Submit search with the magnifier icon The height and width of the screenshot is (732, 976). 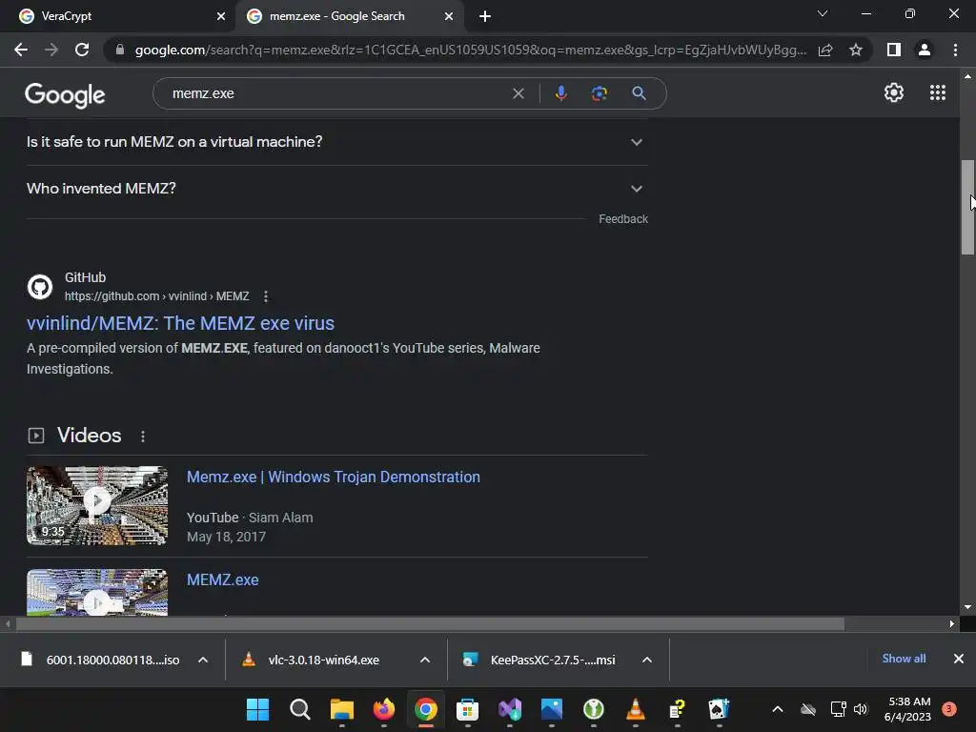click(639, 93)
